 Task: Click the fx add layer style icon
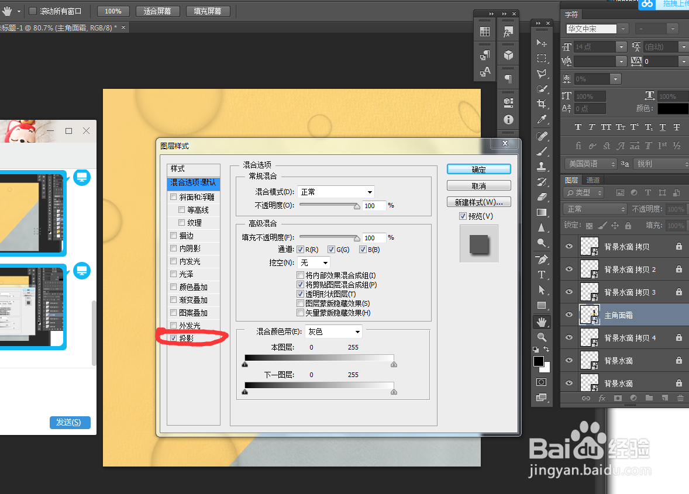coord(602,398)
